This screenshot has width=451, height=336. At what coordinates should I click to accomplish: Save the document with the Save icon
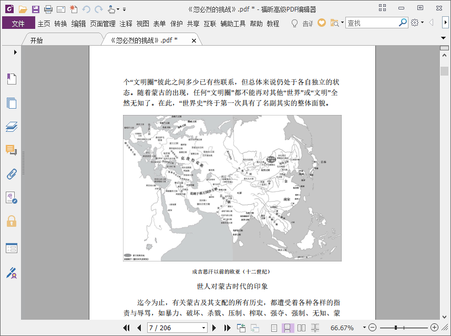(35, 9)
